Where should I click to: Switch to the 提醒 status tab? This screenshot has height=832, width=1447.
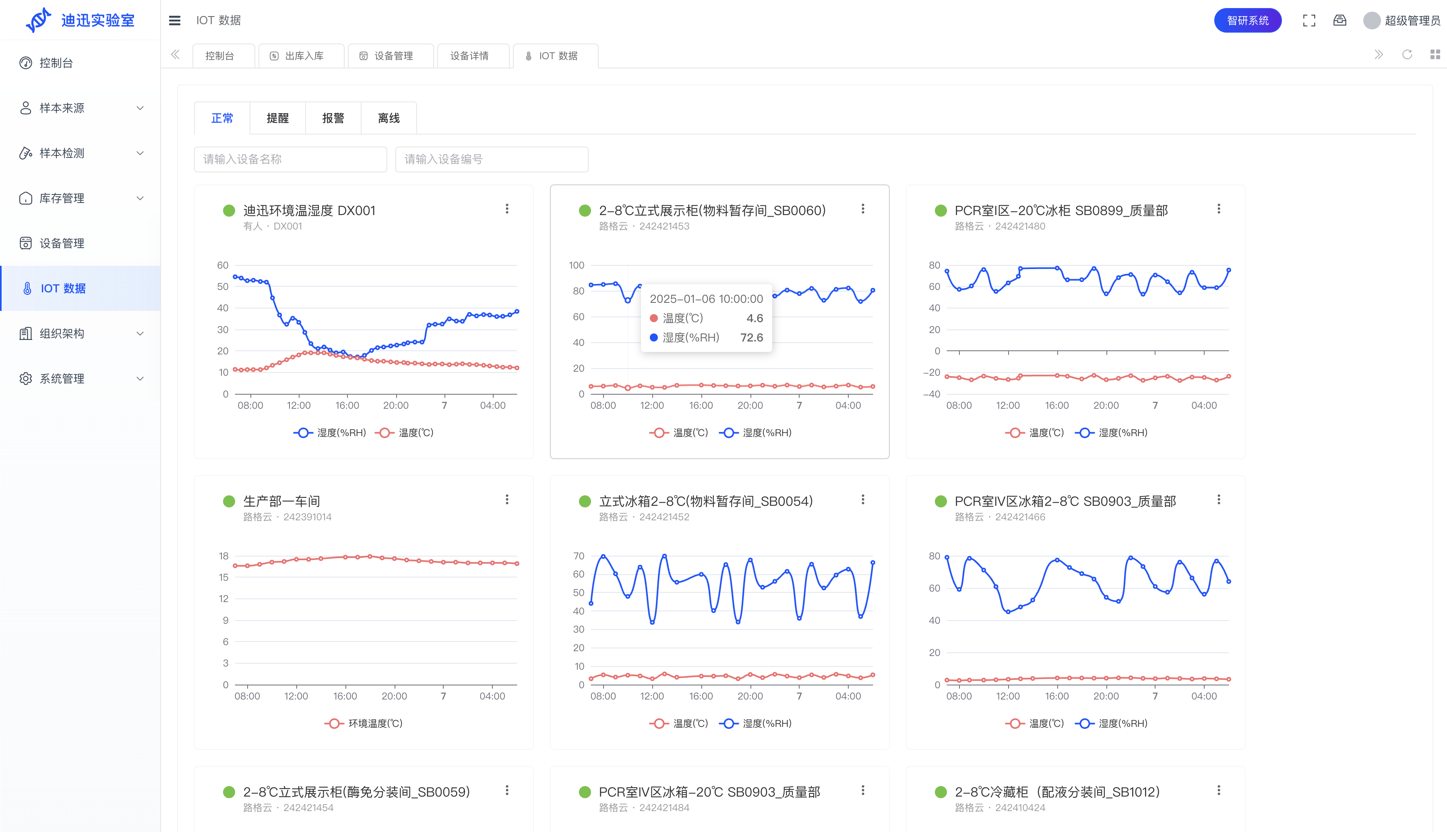tap(278, 118)
